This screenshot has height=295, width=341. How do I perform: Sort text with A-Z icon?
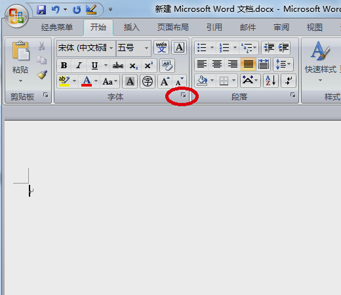[271, 81]
